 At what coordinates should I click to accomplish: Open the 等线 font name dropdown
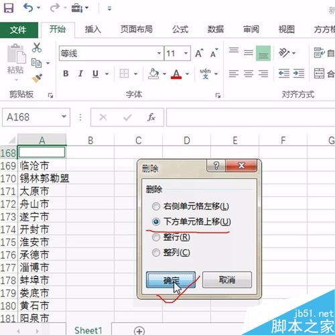coord(159,54)
